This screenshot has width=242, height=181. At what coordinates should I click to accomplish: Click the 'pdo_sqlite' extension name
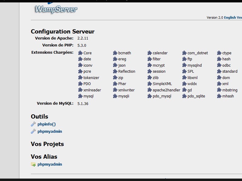(196, 96)
